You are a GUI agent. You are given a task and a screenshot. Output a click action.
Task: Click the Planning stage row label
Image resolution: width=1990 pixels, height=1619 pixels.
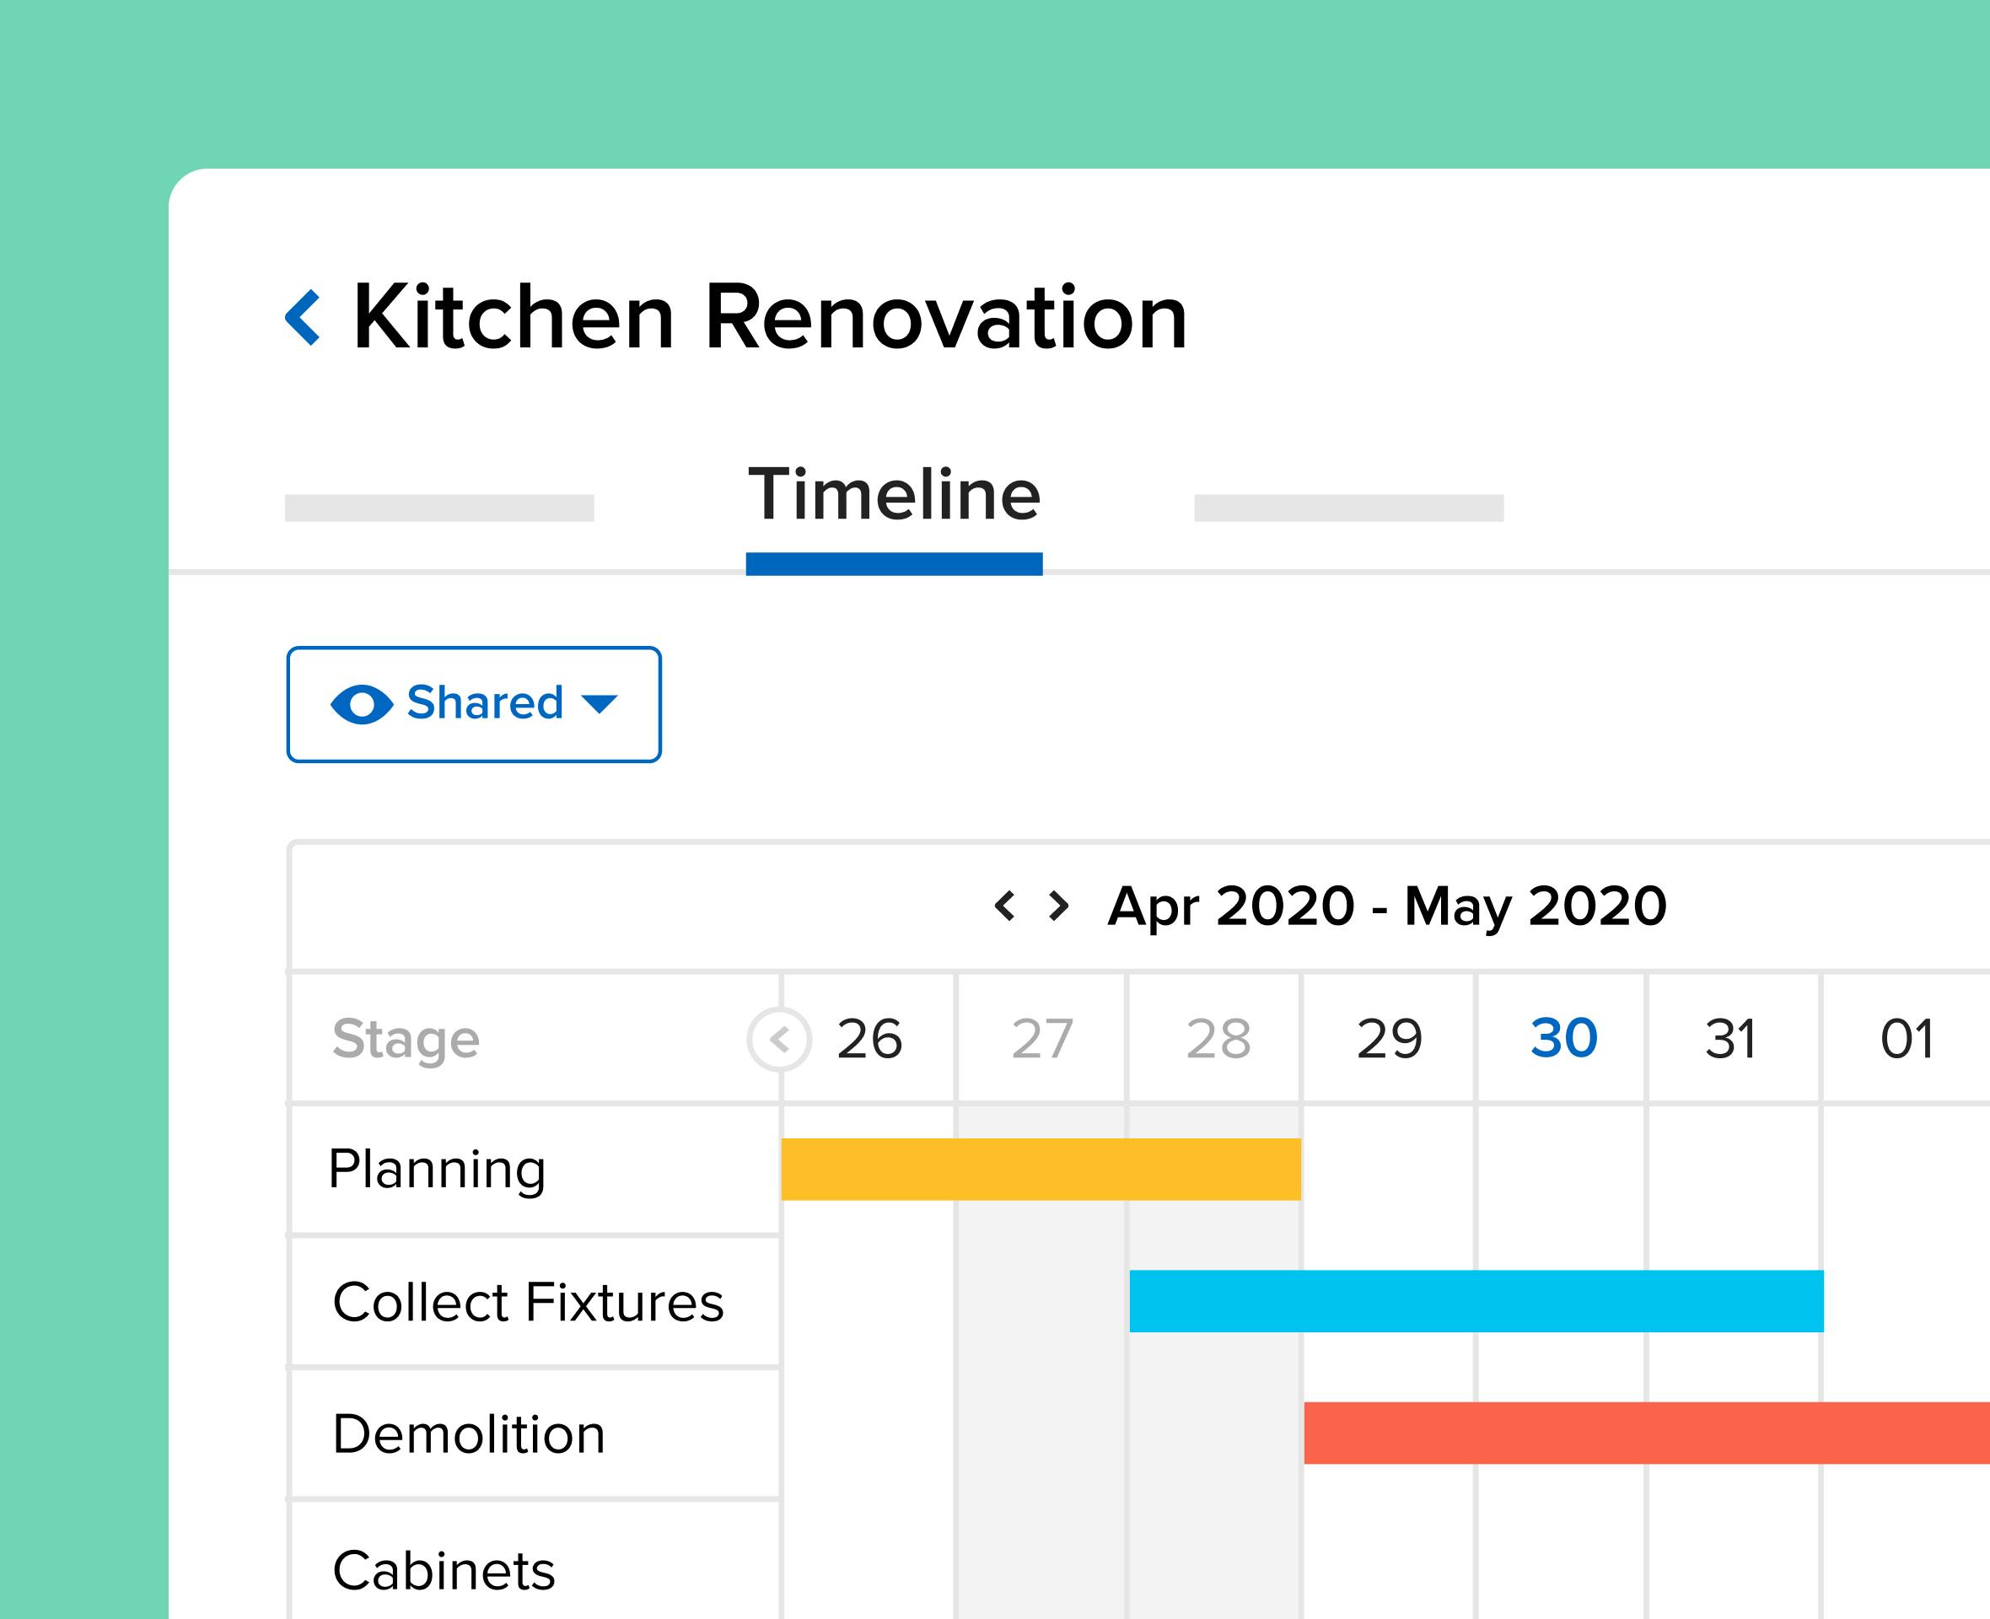[438, 1170]
